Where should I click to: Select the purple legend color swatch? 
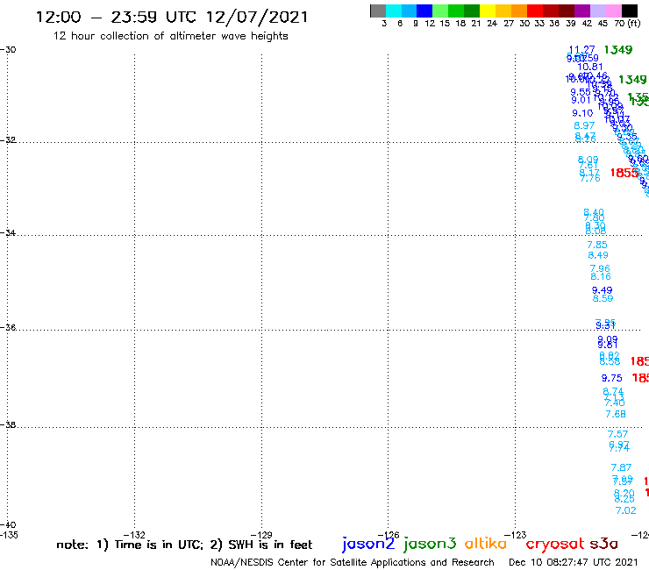(x=582, y=11)
